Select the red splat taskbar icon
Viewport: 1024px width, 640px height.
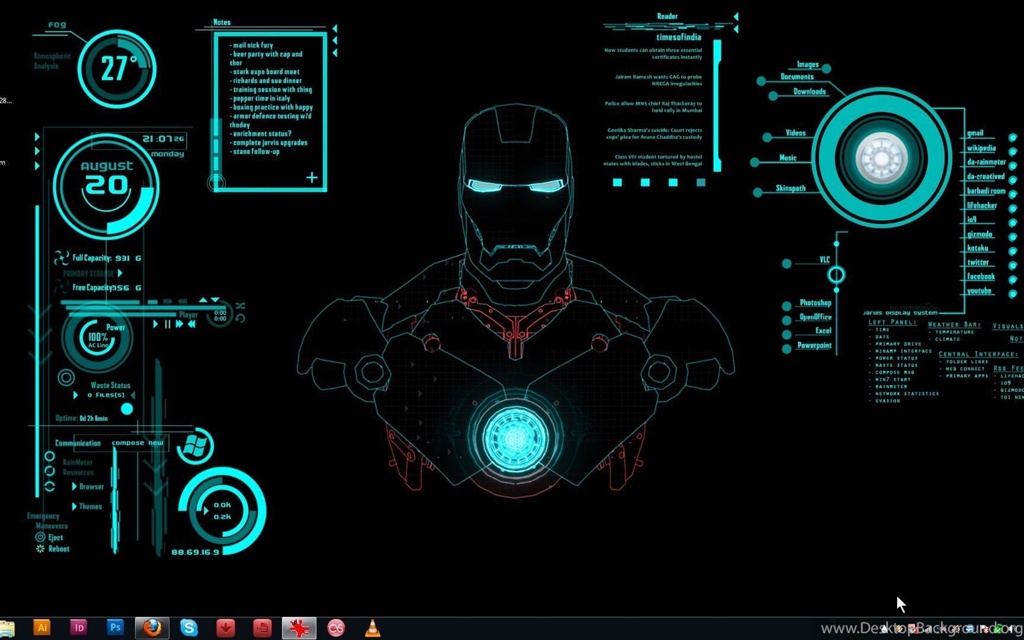299,627
